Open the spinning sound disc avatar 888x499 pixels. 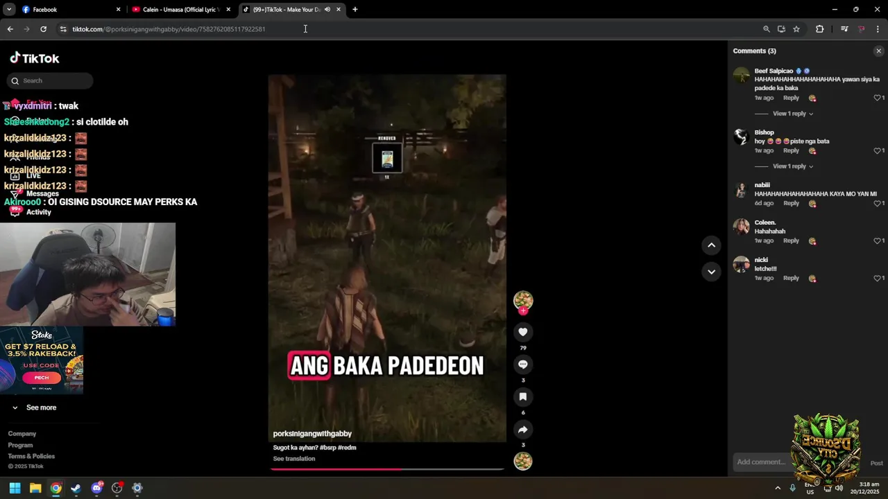523,461
